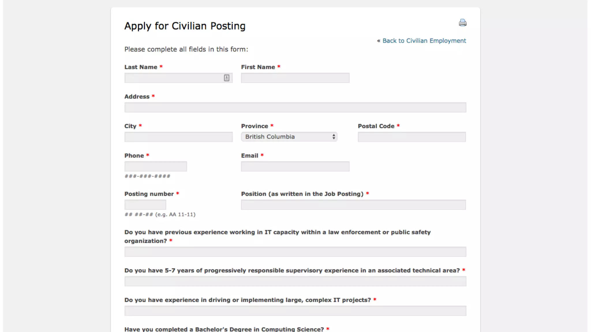Click the Apply for Civilian Posting heading
The image size is (591, 332).
185,26
